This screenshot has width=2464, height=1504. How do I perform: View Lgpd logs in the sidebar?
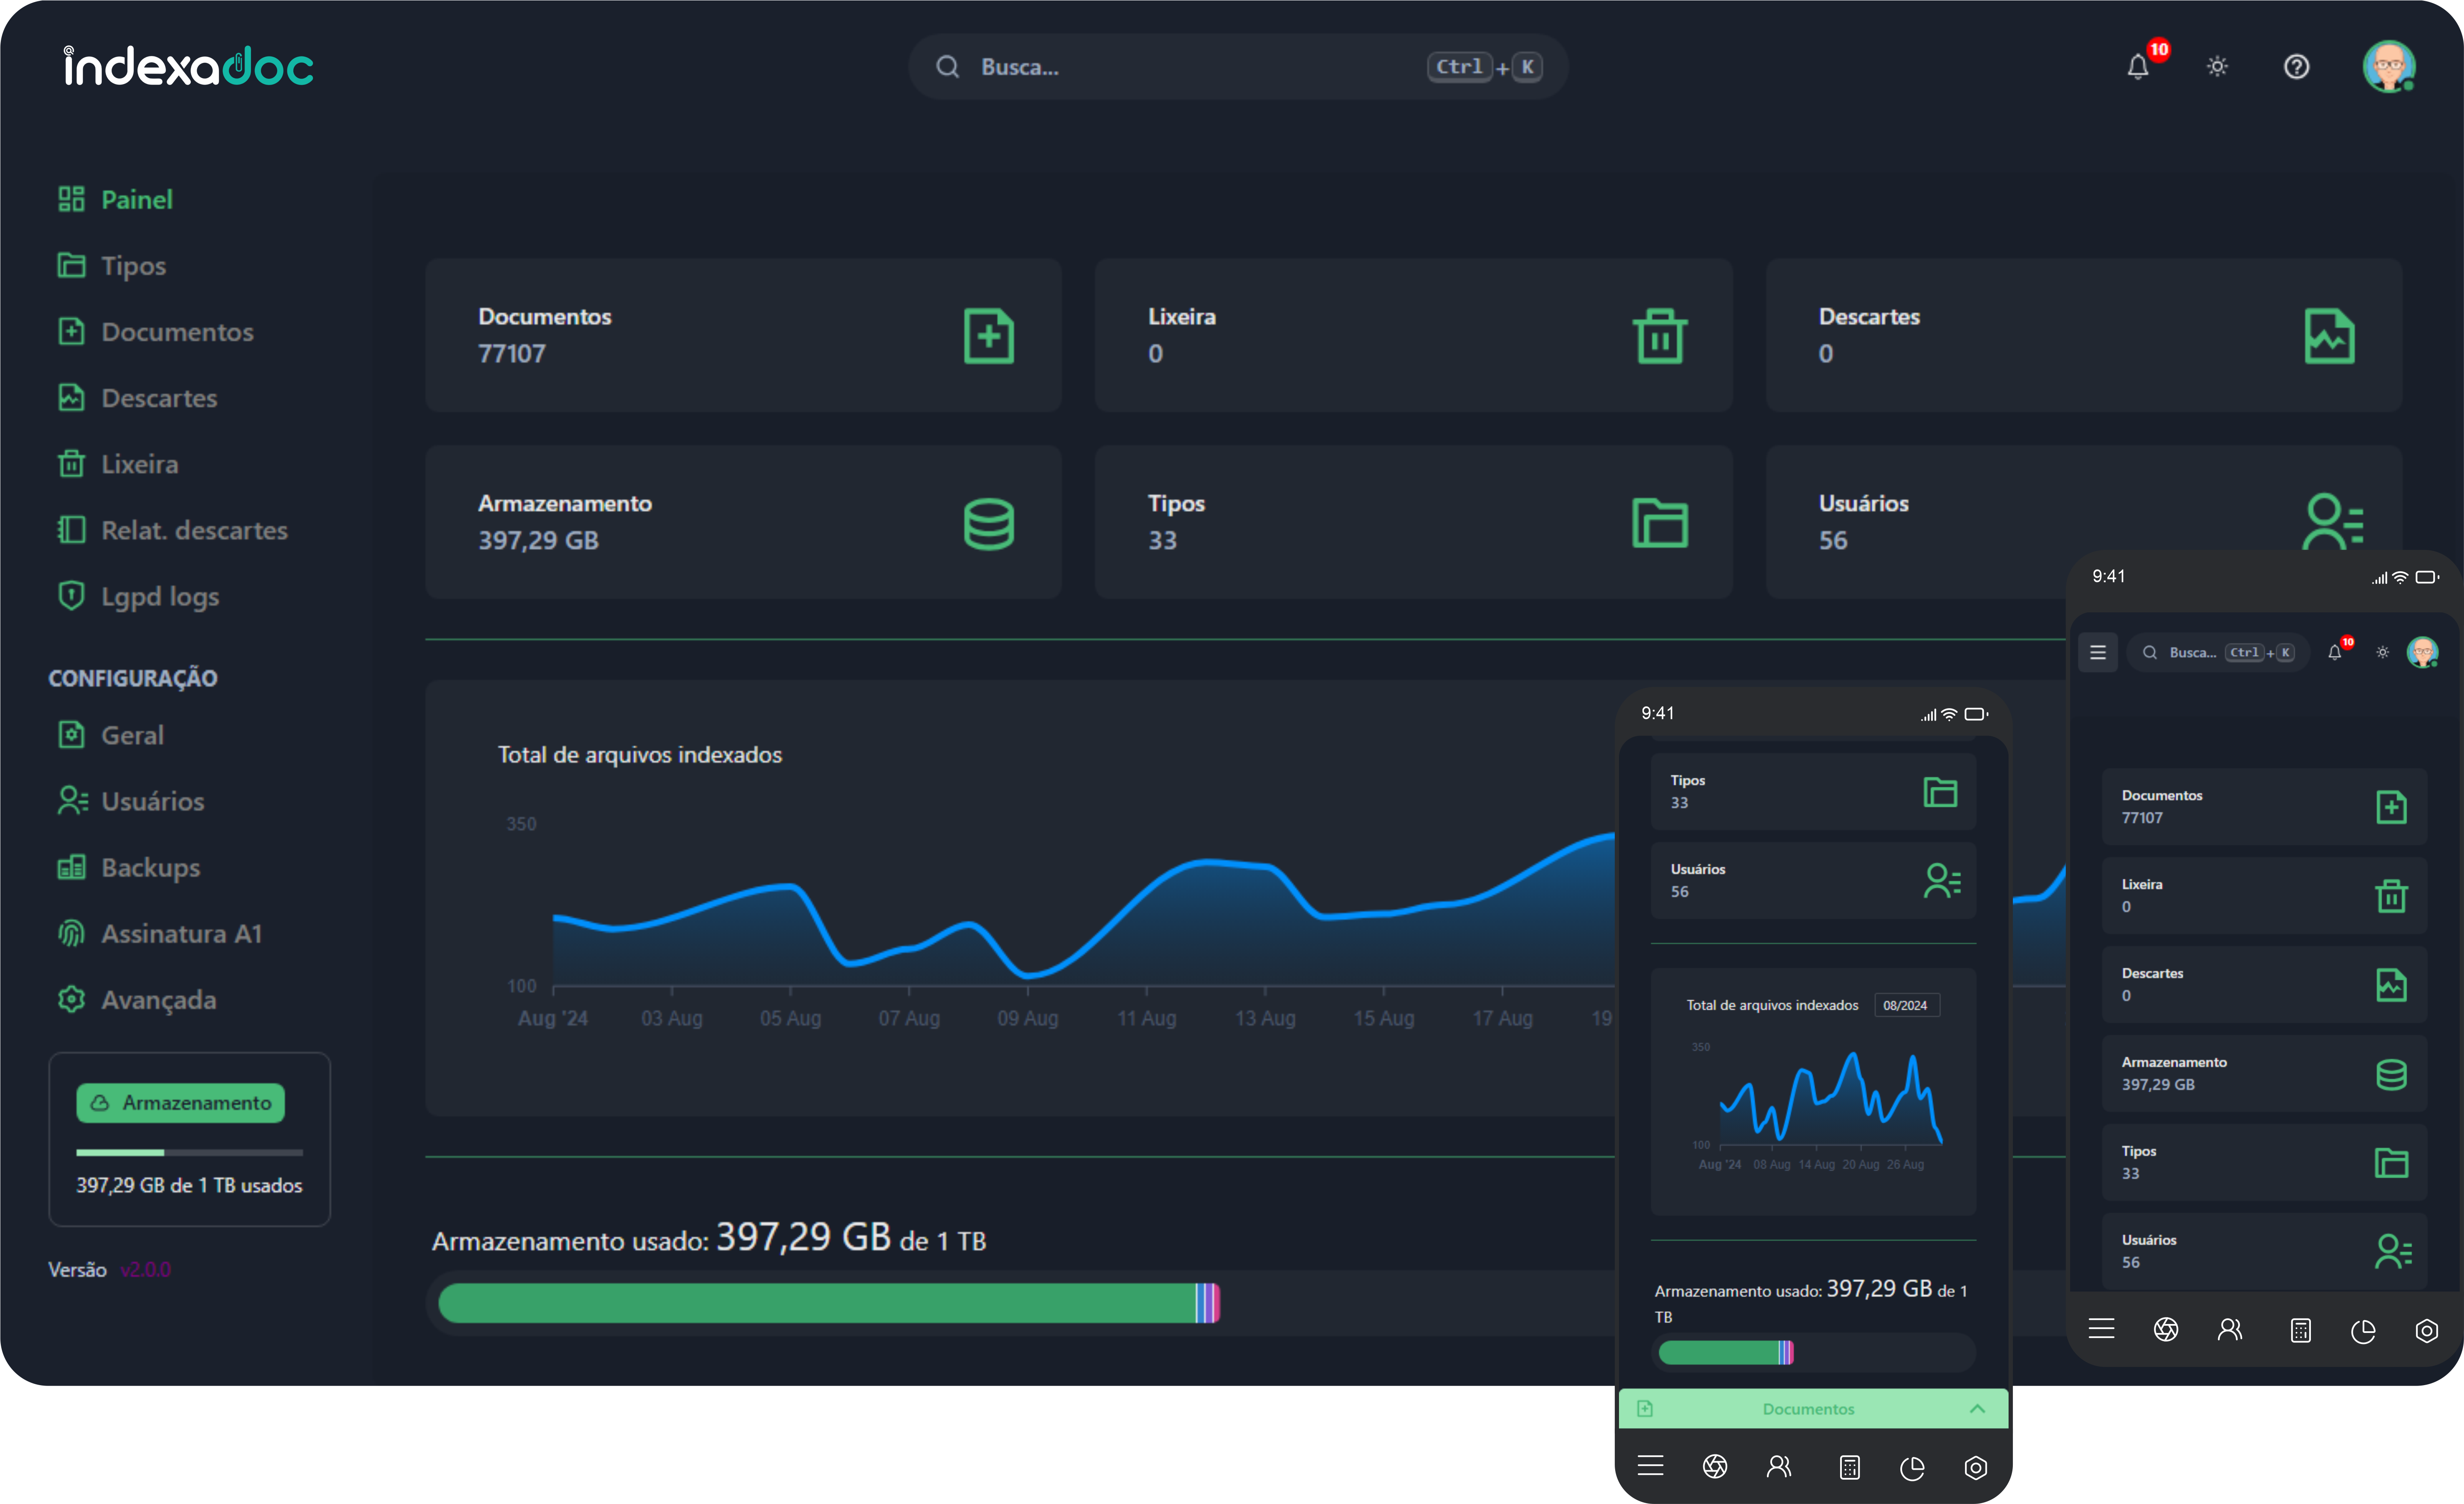pyautogui.click(x=160, y=596)
